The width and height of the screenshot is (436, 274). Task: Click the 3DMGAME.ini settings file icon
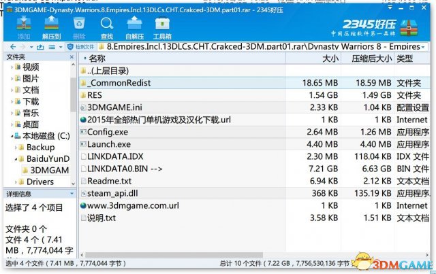pyautogui.click(x=83, y=107)
